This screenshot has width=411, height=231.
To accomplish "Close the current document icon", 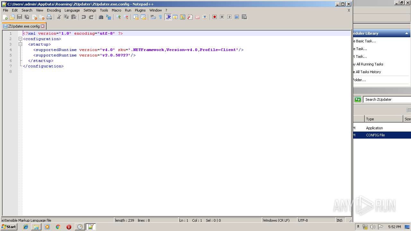I will [x=34, y=17].
